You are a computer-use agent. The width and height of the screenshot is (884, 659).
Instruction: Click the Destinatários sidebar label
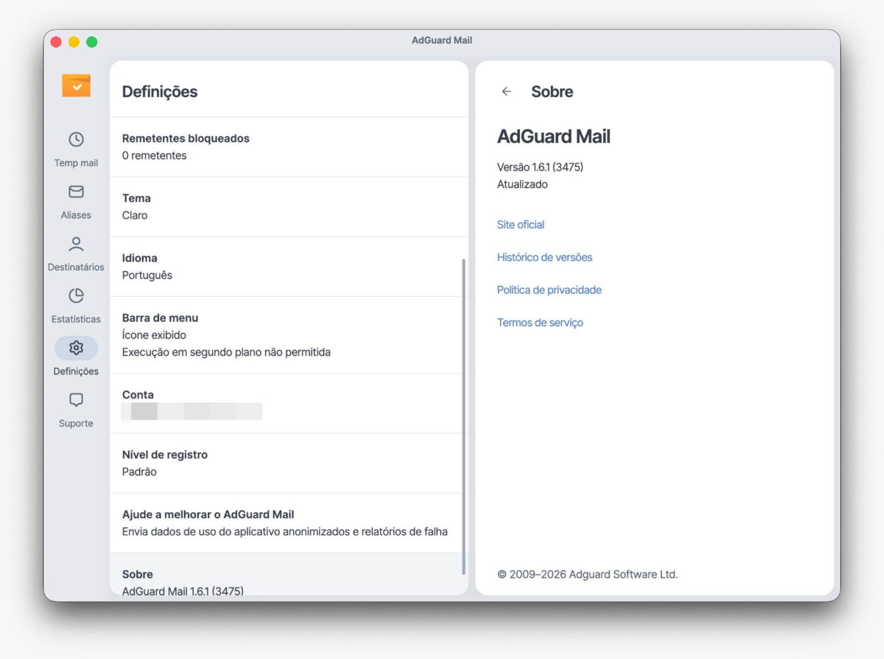76,267
